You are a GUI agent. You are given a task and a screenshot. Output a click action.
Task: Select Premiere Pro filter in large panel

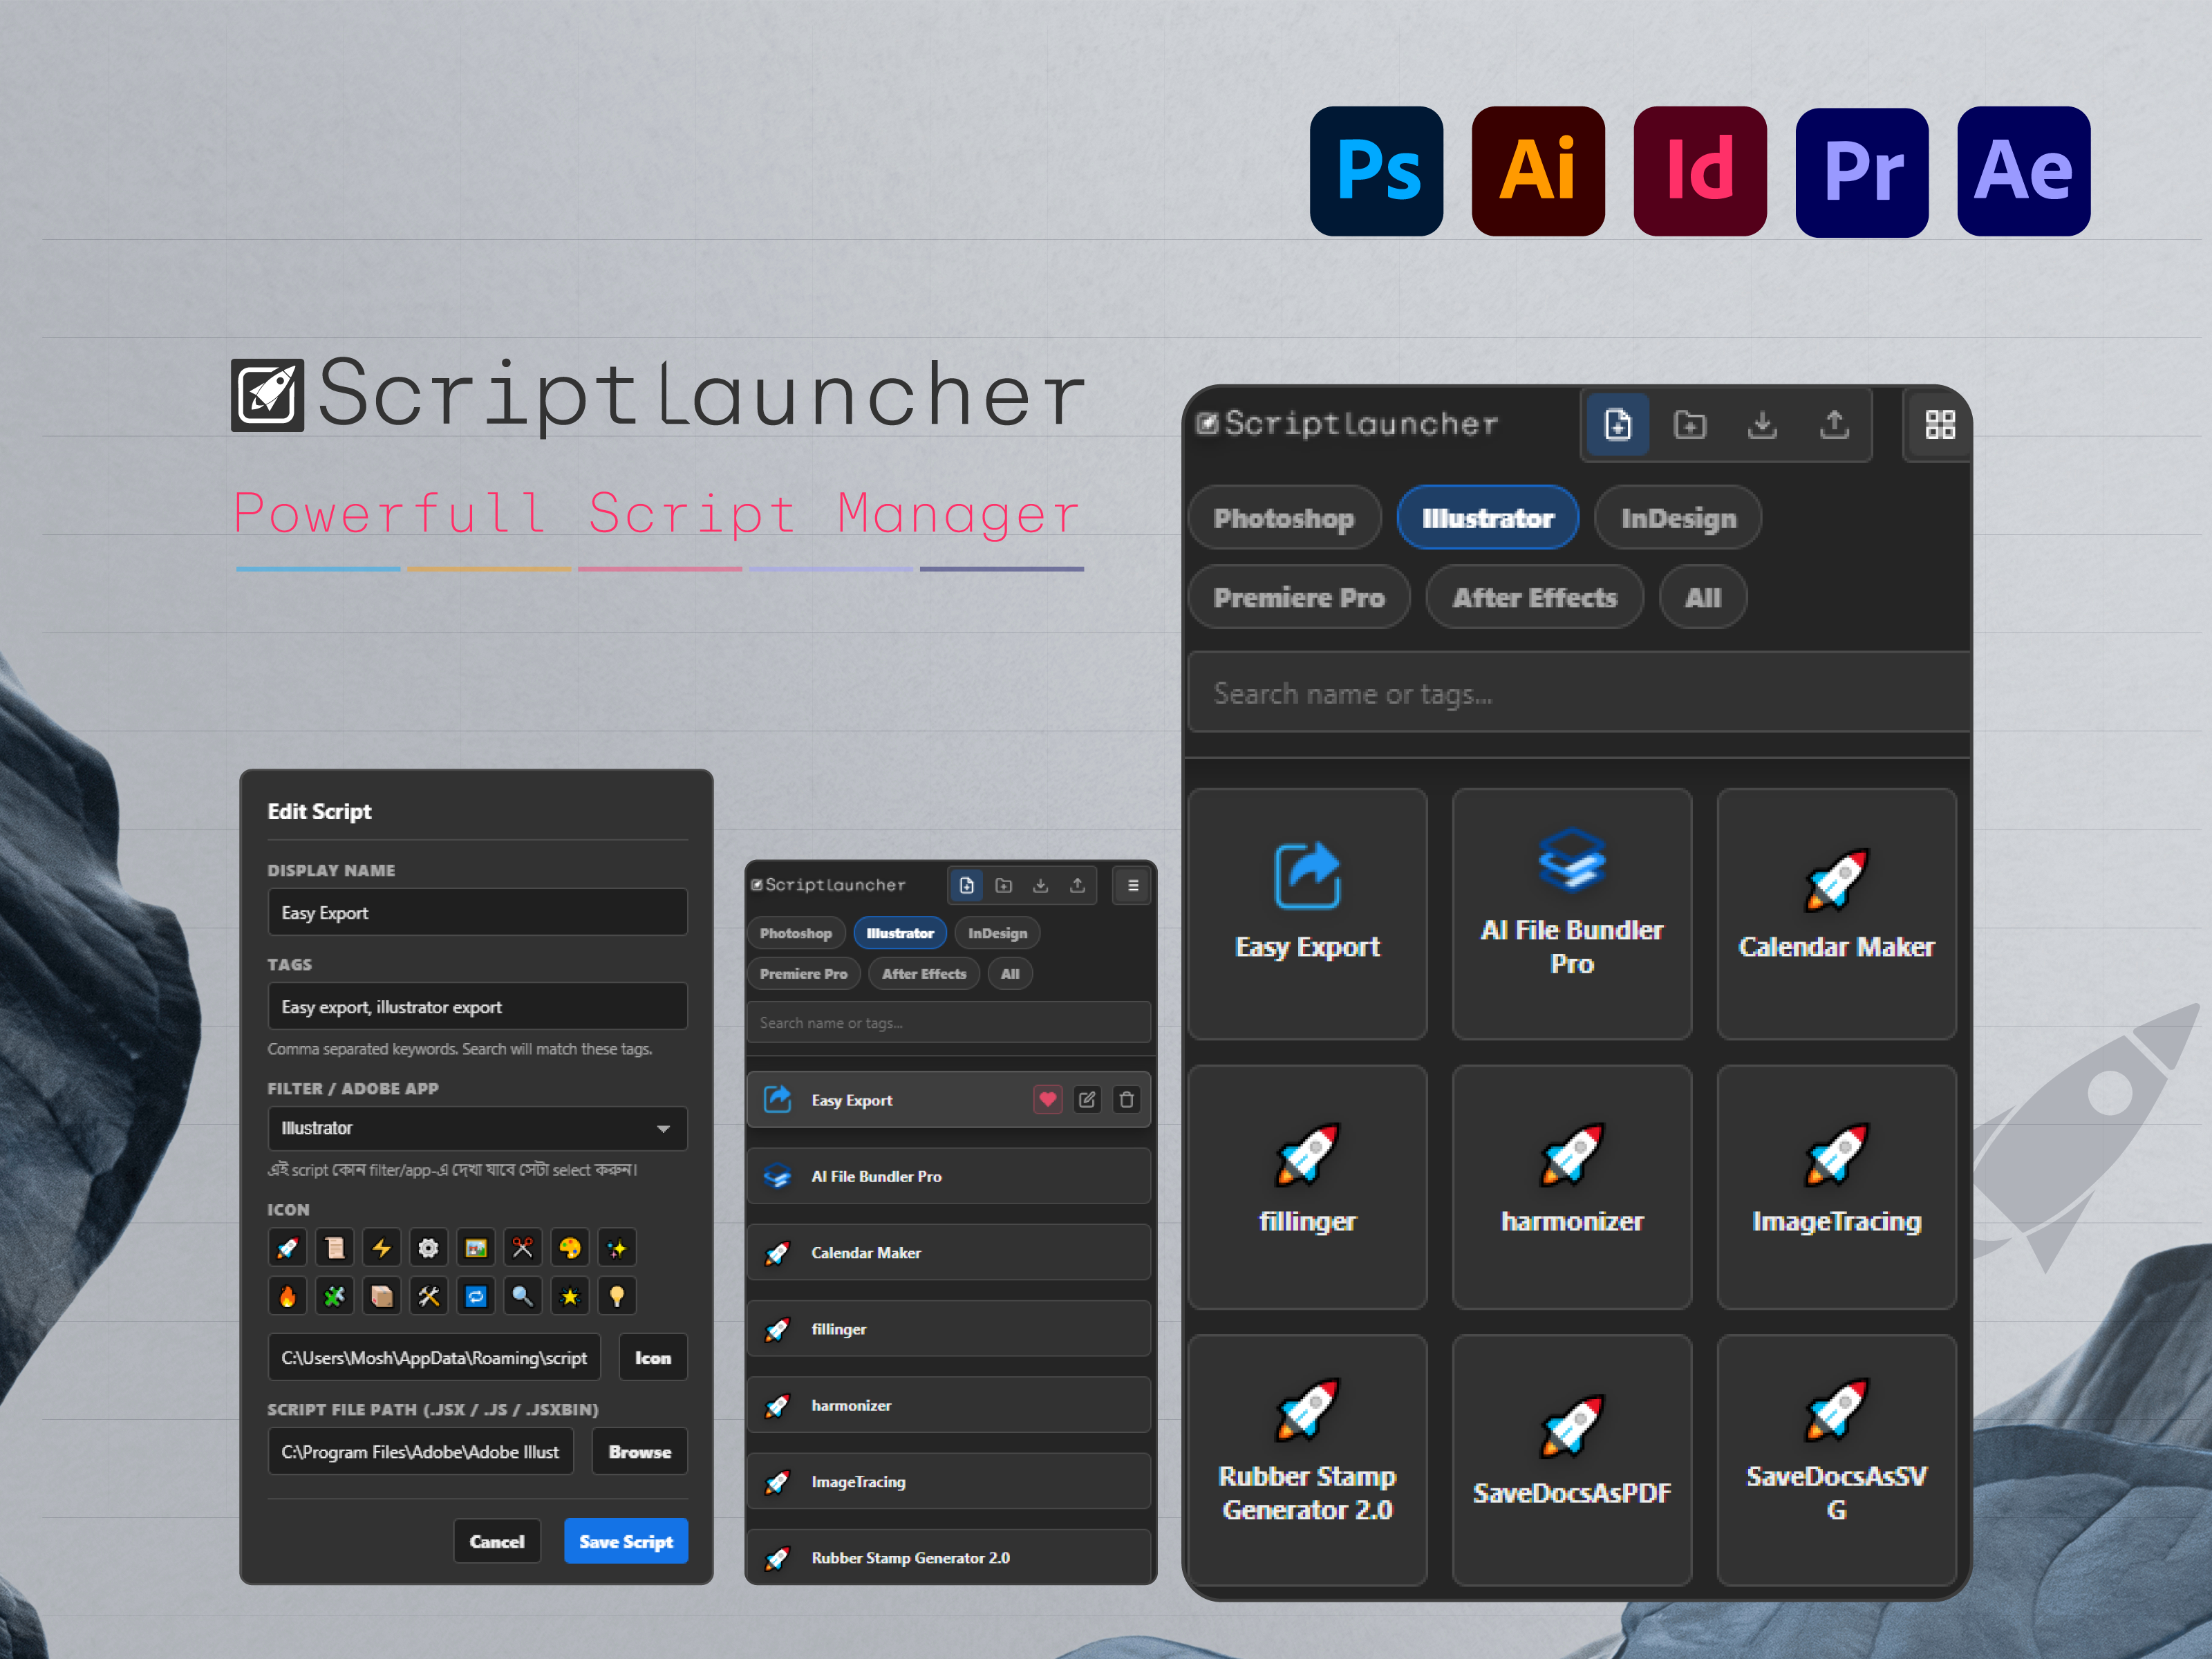coord(1299,597)
